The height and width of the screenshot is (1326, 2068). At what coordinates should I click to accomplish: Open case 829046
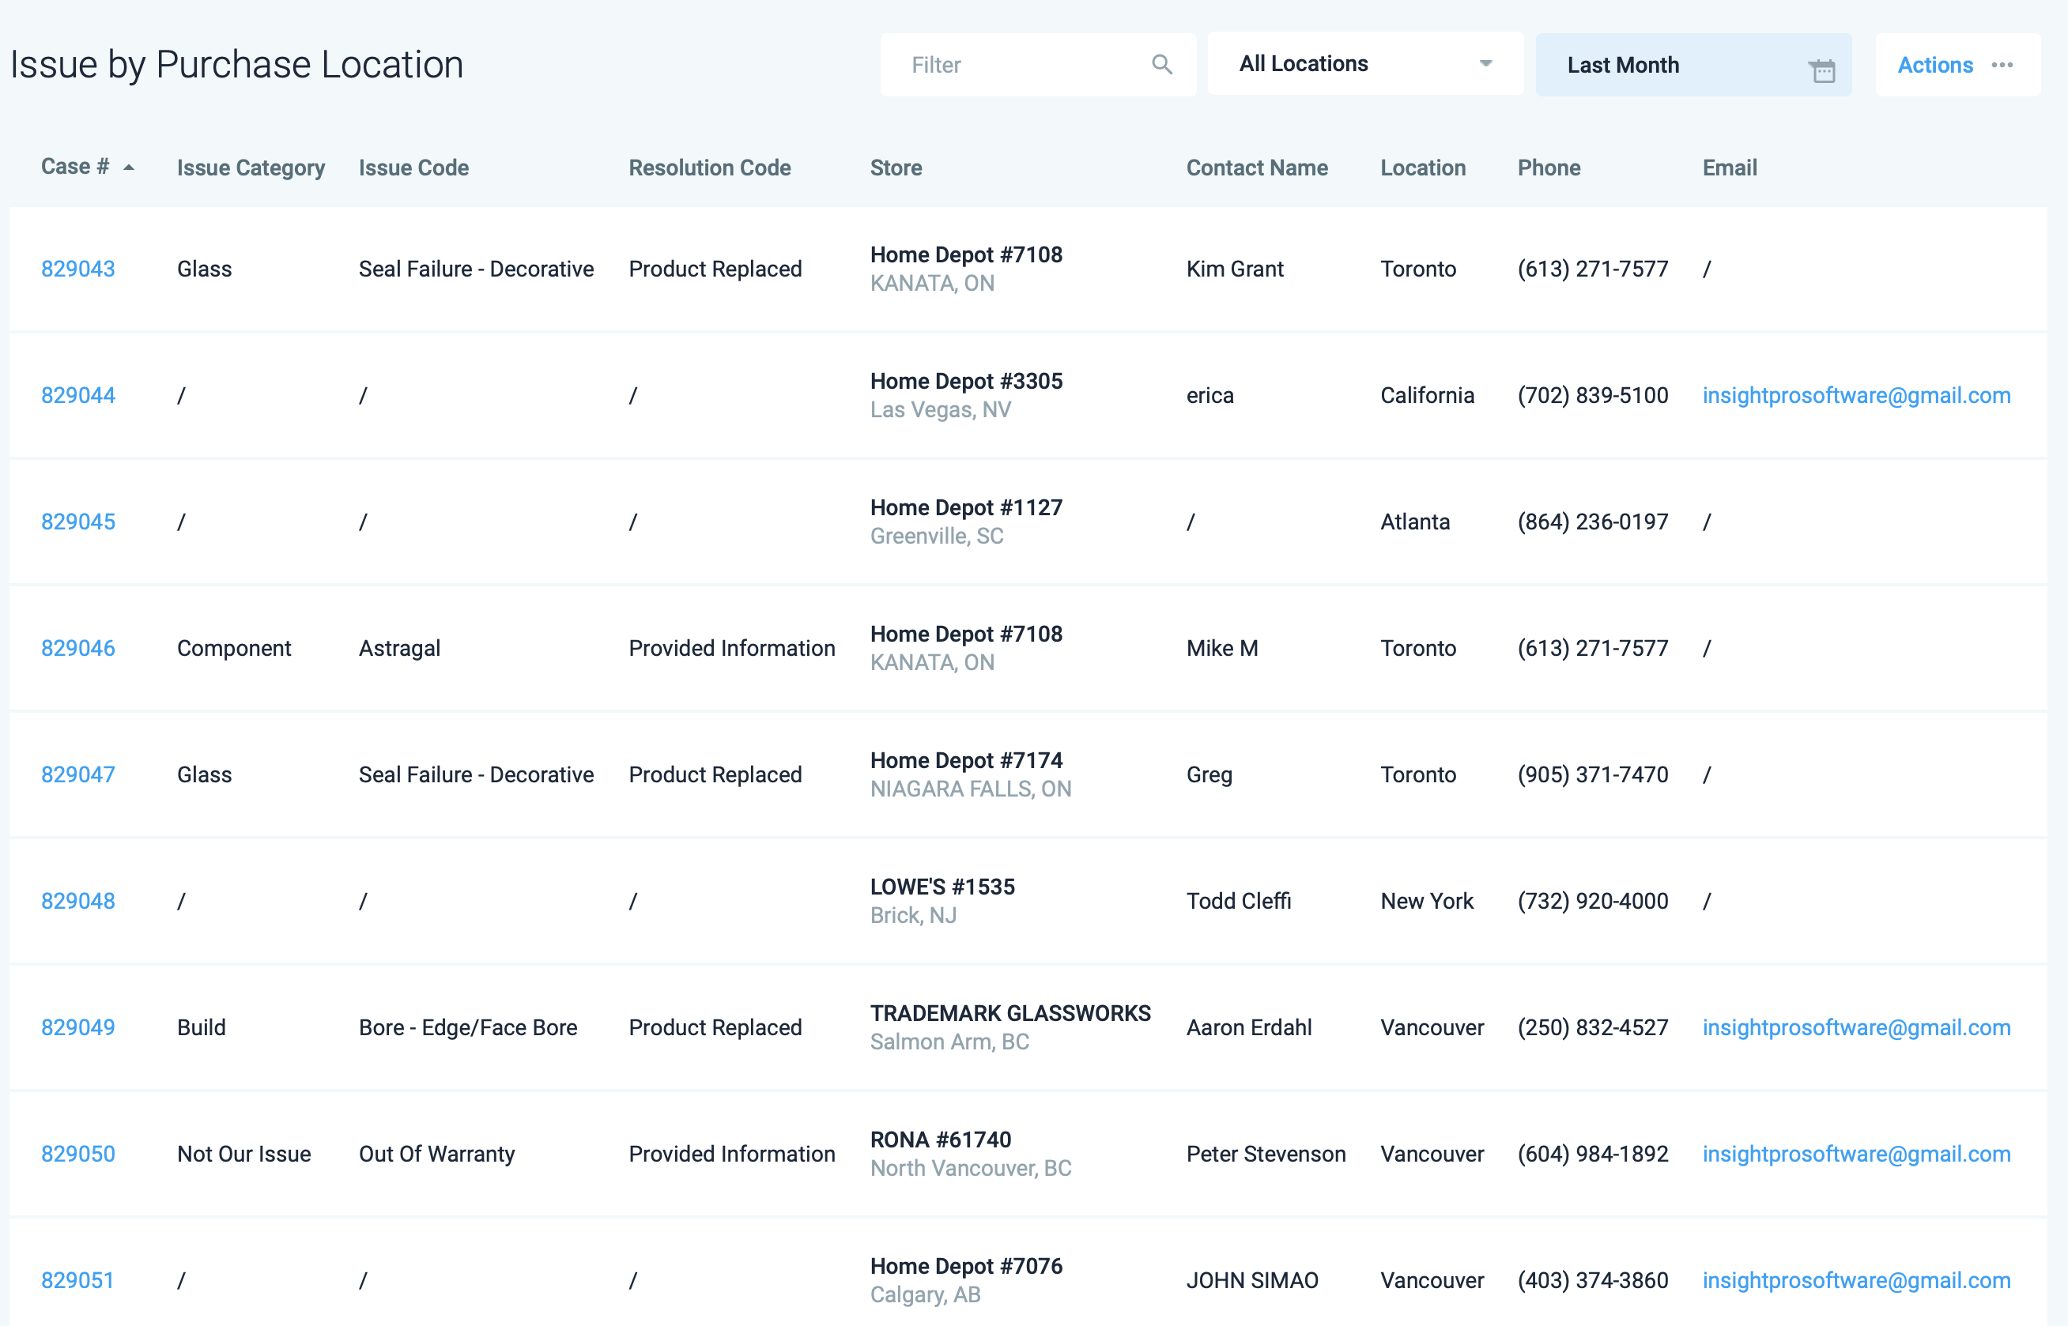(78, 648)
